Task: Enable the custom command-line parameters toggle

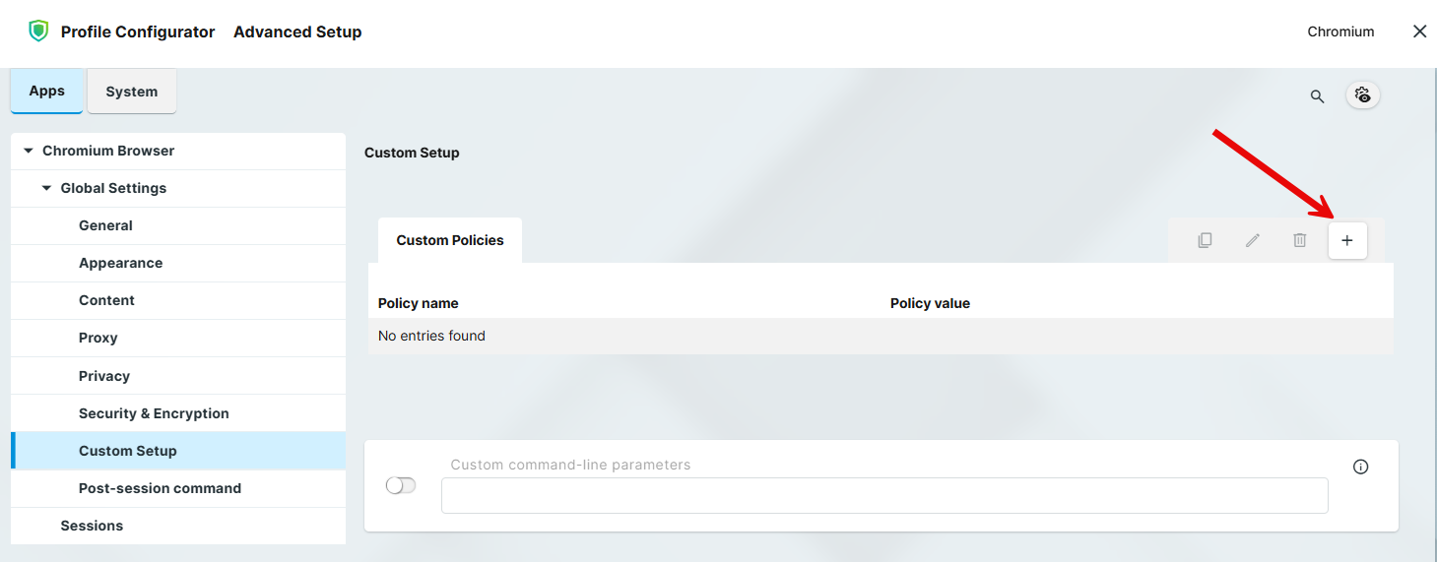Action: coord(401,485)
